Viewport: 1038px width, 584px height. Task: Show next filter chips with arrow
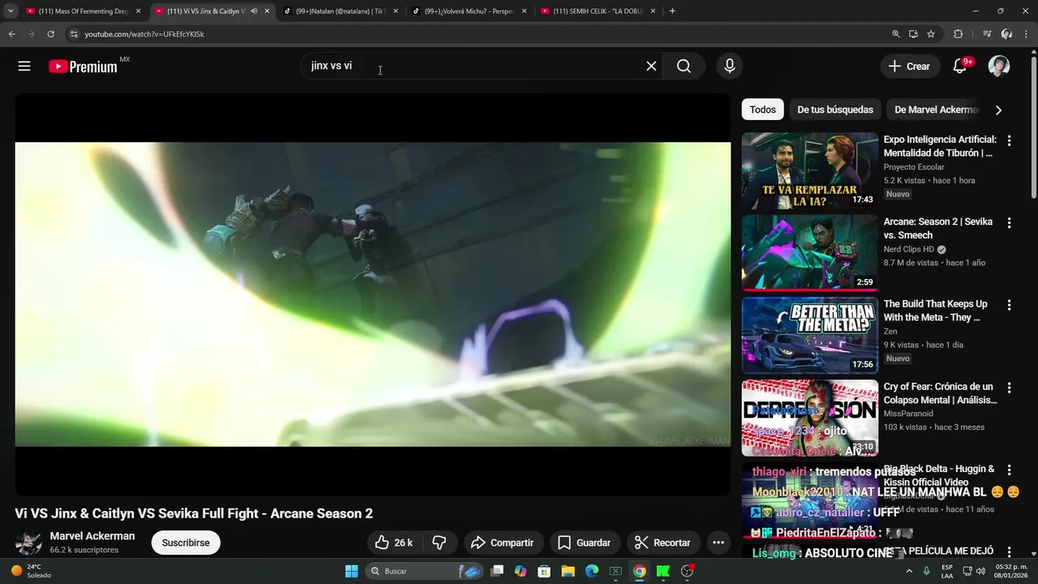(998, 109)
